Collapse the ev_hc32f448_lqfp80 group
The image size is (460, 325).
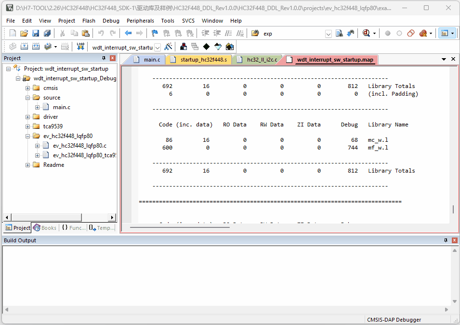tap(27, 136)
